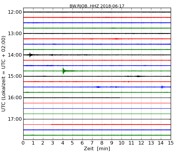Click x-axis tick label 1
The width and height of the screenshot is (194, 155).
[33, 143]
